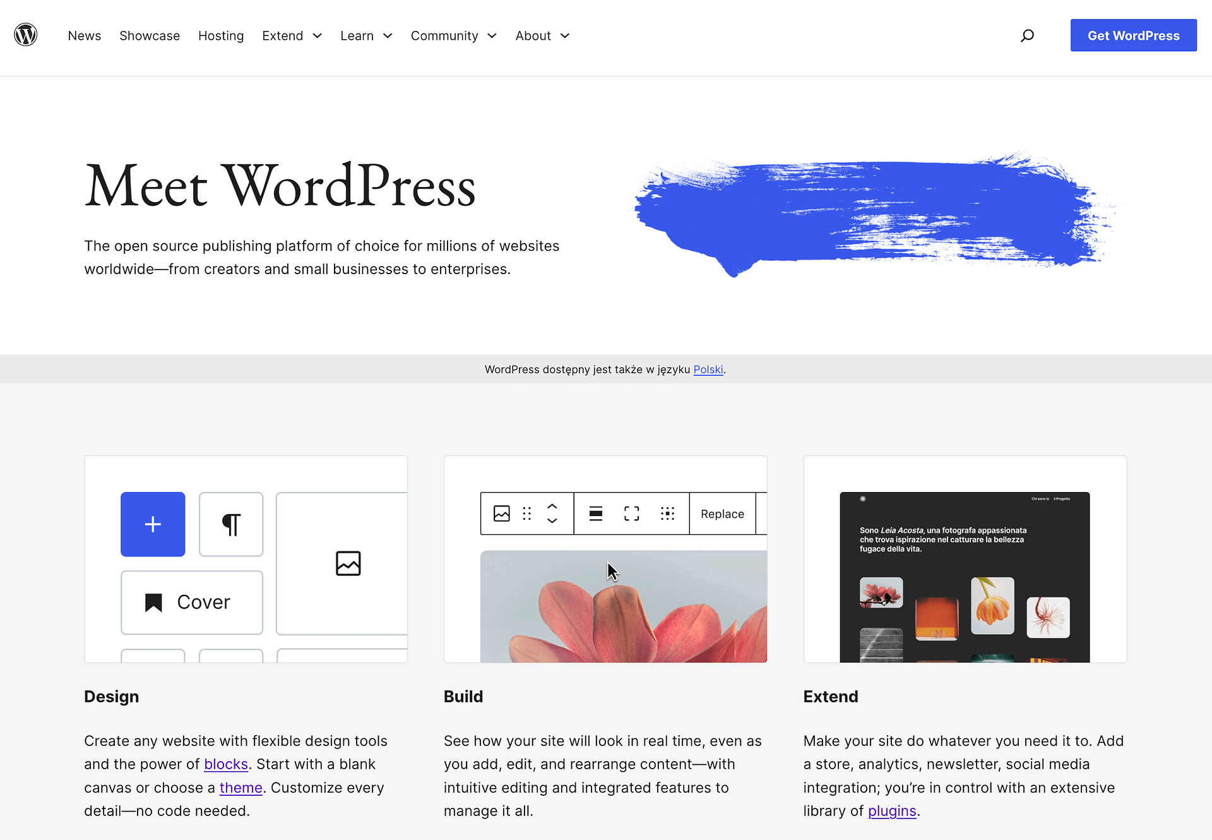Click the search icon in the navbar
The image size is (1212, 840).
[x=1028, y=35]
